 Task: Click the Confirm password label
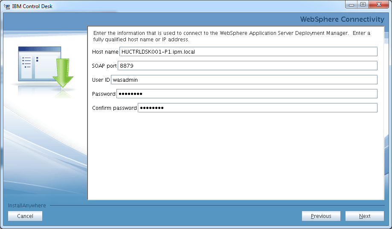[x=114, y=108]
